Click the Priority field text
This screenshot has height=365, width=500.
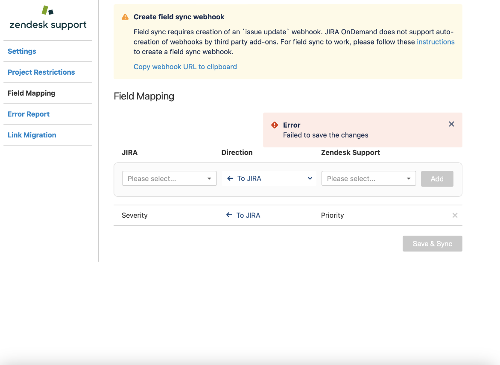tap(332, 215)
